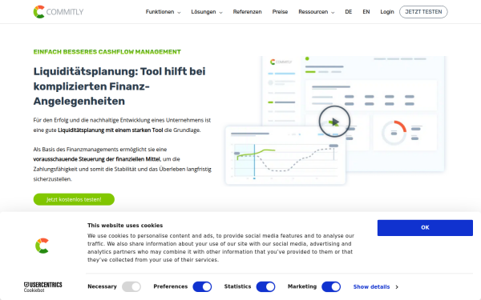Open the Show details link
Screen dimensions: 481x300
tap(371, 287)
